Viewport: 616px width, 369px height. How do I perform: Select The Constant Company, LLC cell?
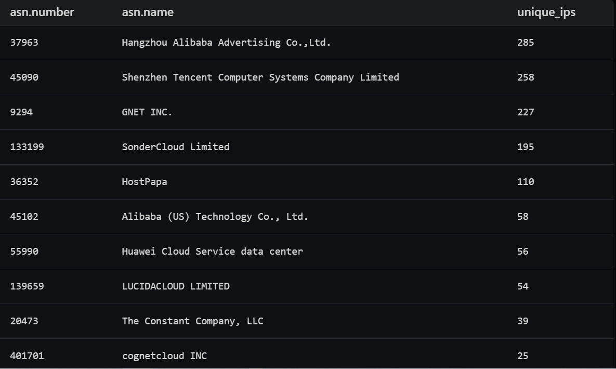[192, 321]
